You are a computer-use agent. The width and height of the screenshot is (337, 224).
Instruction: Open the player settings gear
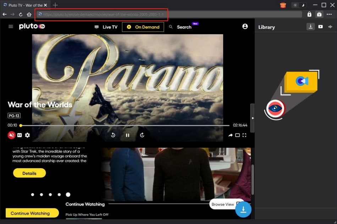tap(27, 135)
